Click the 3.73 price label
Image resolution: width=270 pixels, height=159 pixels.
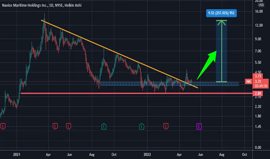point(258,76)
